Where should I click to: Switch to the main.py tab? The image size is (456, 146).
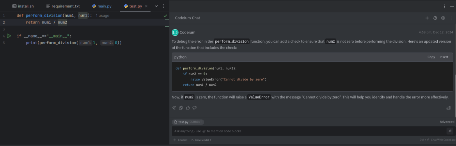tap(102, 6)
